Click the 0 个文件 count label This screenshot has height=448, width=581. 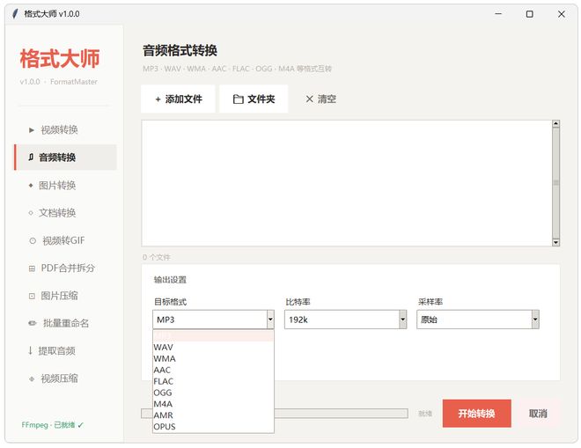click(x=157, y=257)
